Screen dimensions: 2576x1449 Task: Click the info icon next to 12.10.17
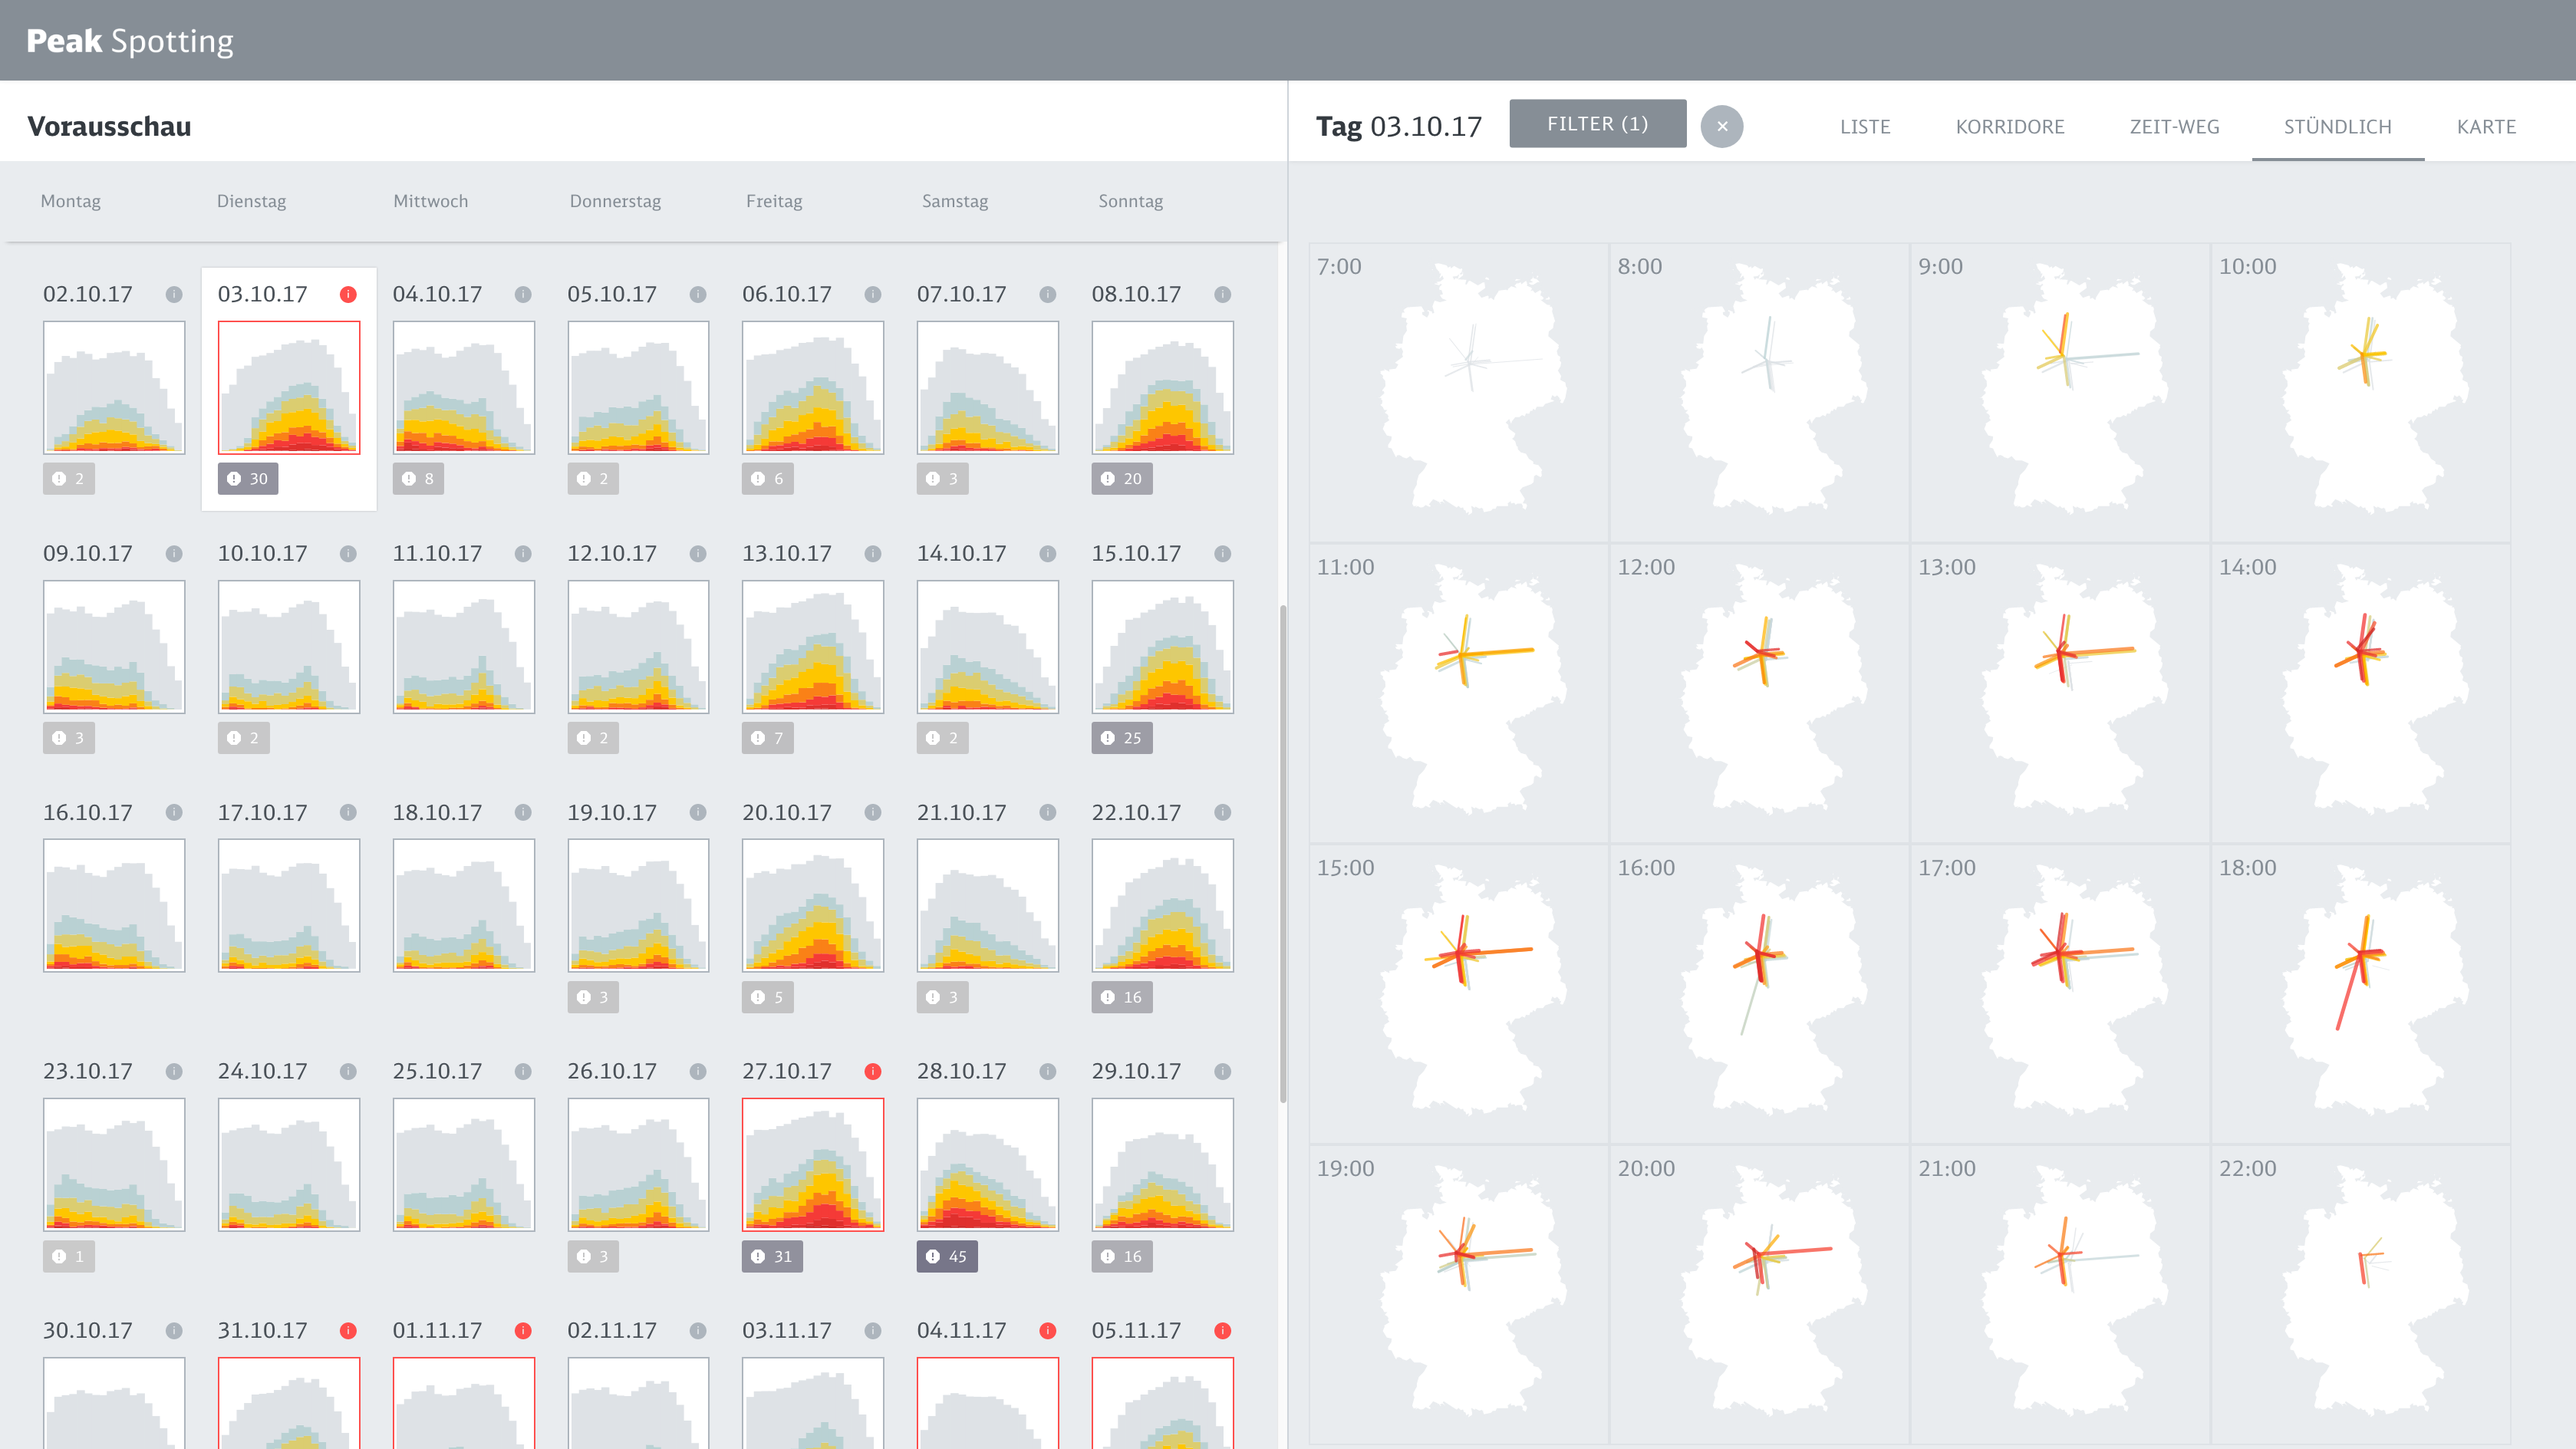point(698,553)
